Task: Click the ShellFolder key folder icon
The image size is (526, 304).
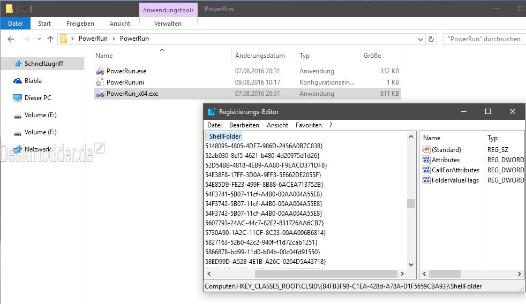Action: pyautogui.click(x=206, y=136)
